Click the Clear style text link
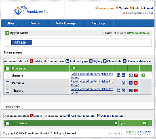 click(114, 61)
